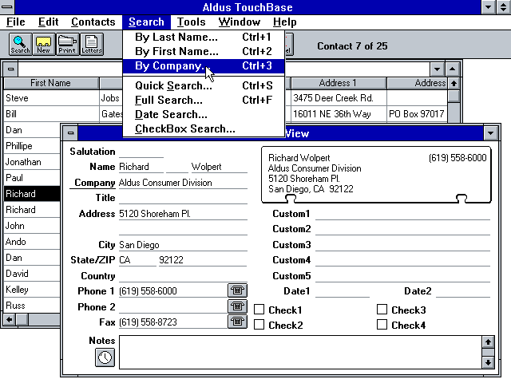Click the City field containing San Diego
Screen dimensions: 511x383
click(x=183, y=245)
